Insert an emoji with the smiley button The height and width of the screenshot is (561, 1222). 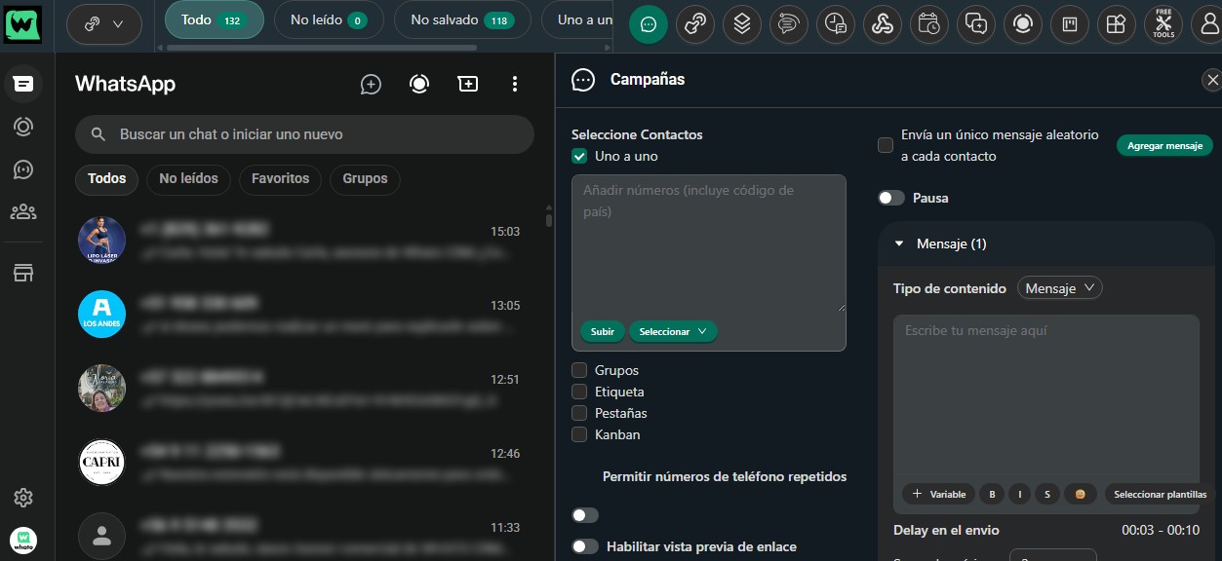[x=1080, y=494]
